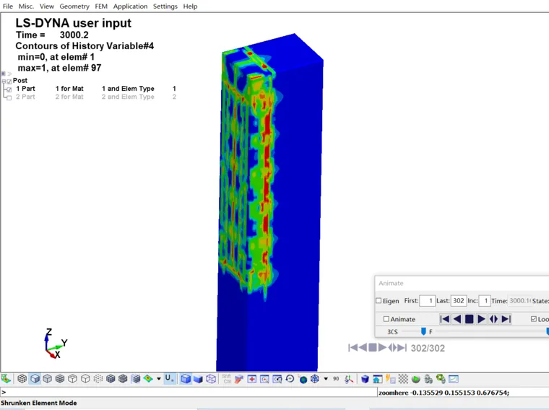Select the second shrunken mesh cube icon
Image resolution: width=549 pixels, height=410 pixels.
[123, 379]
